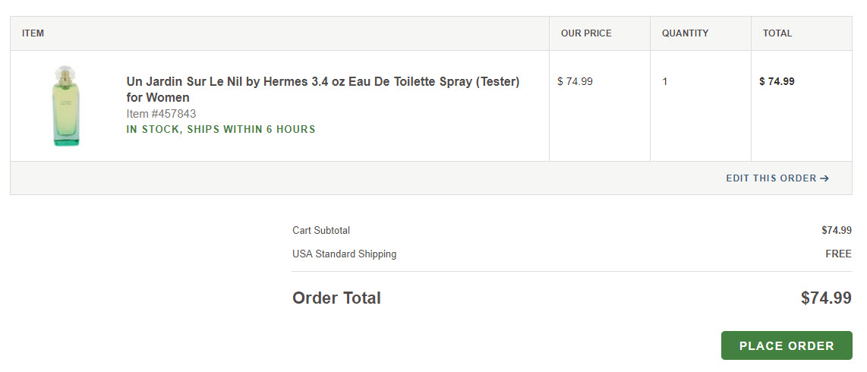The height and width of the screenshot is (372, 867).
Task: Click the Place Order button
Action: coord(787,345)
